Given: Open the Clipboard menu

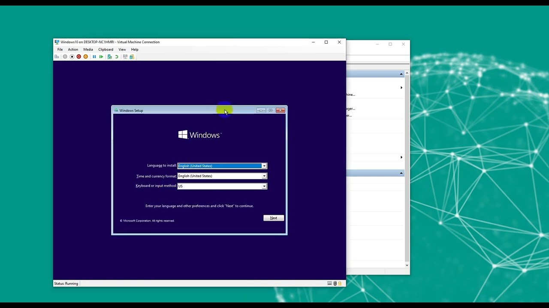Looking at the screenshot, I should pyautogui.click(x=106, y=50).
